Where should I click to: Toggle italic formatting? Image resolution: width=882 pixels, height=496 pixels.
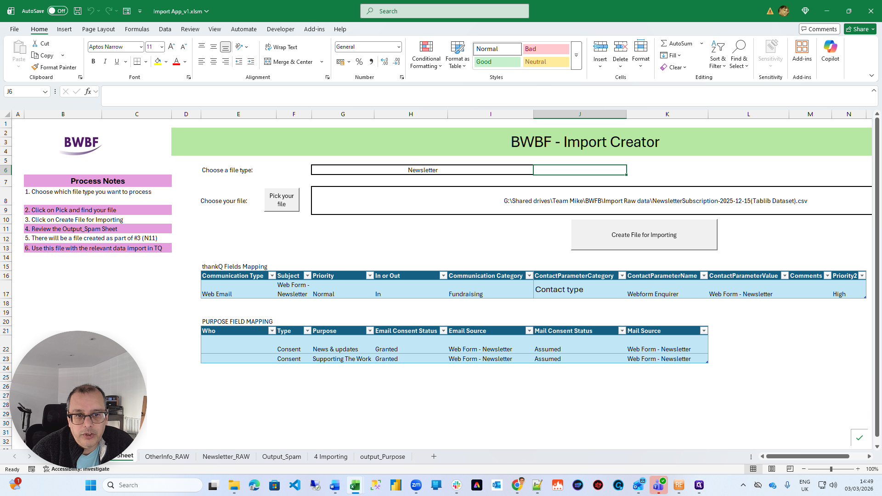pos(105,61)
